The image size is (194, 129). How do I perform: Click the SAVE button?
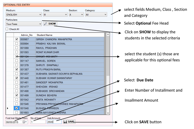pos(69,122)
